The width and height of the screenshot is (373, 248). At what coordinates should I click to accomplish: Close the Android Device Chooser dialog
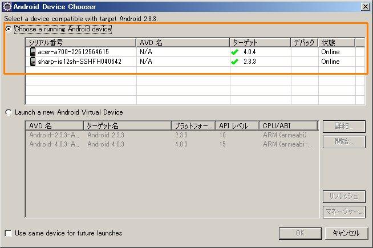pos(366,7)
